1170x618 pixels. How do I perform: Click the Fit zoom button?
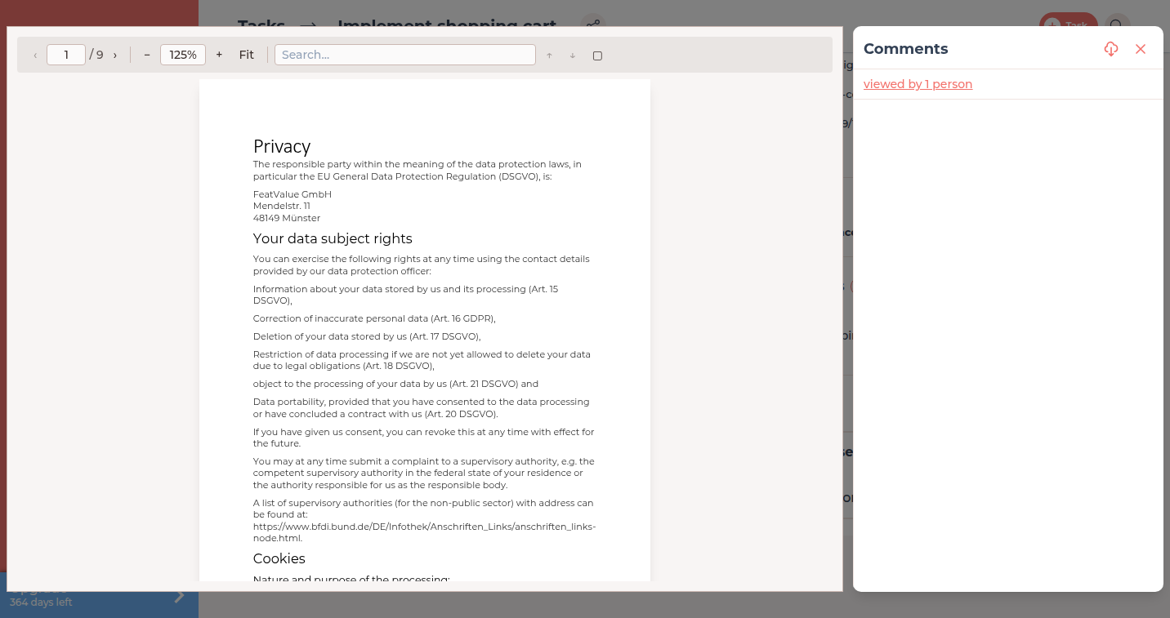coord(247,55)
